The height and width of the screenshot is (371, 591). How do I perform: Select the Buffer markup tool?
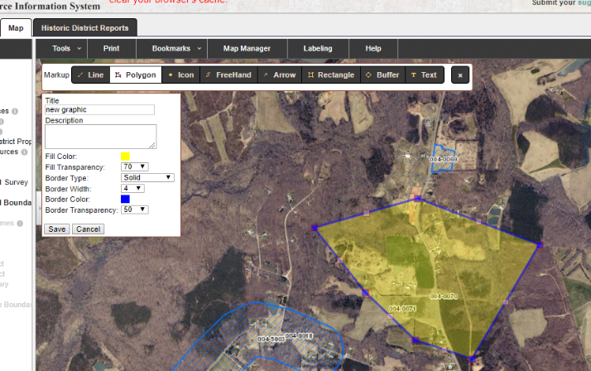(382, 75)
